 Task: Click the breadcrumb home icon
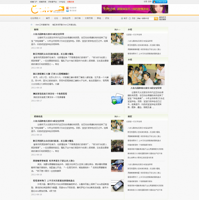click(x=32, y=25)
